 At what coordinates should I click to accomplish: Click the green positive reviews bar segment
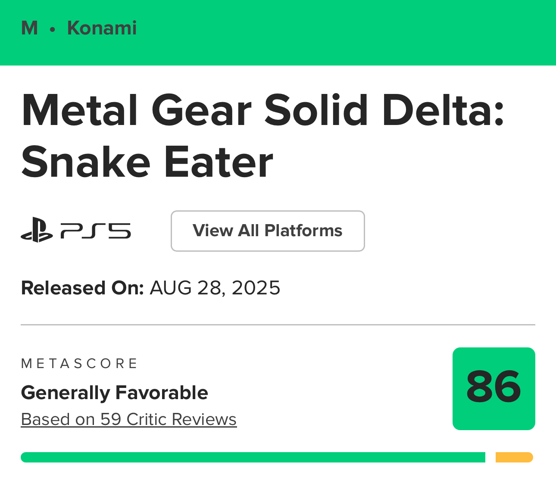click(253, 457)
